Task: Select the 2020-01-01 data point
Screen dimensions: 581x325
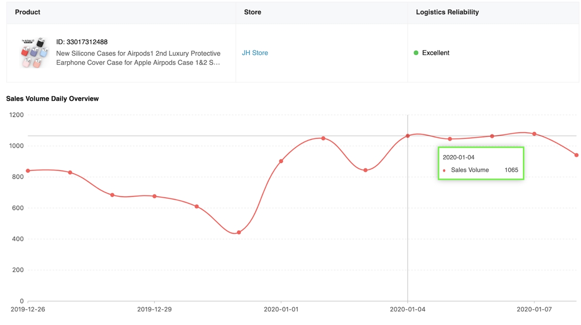Action: coord(281,161)
